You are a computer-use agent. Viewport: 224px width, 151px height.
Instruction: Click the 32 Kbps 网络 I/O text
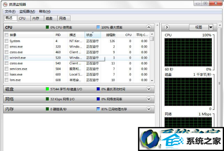(x=62, y=99)
